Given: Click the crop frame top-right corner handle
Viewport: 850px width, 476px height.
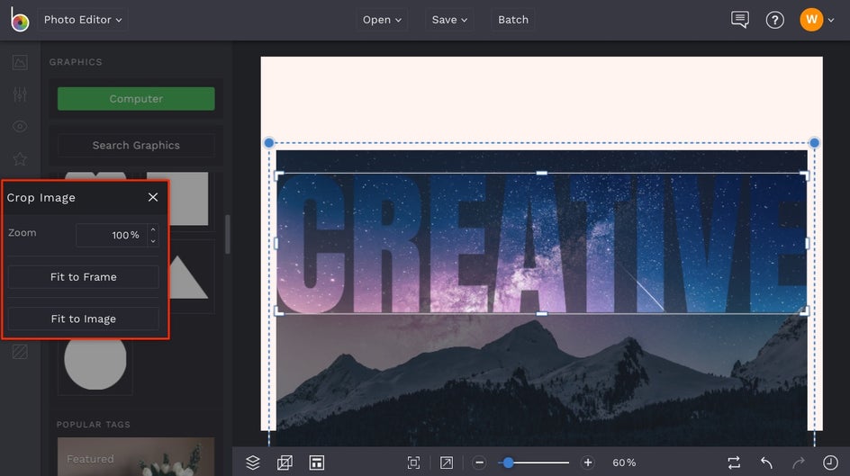Looking at the screenshot, I should click(x=804, y=175).
